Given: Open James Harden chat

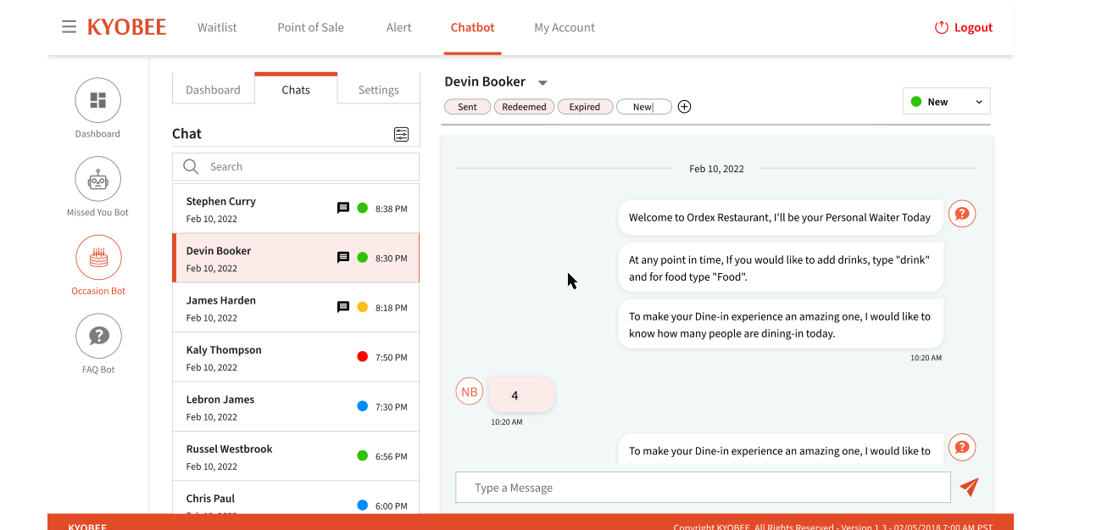Looking at the screenshot, I should pyautogui.click(x=296, y=308).
